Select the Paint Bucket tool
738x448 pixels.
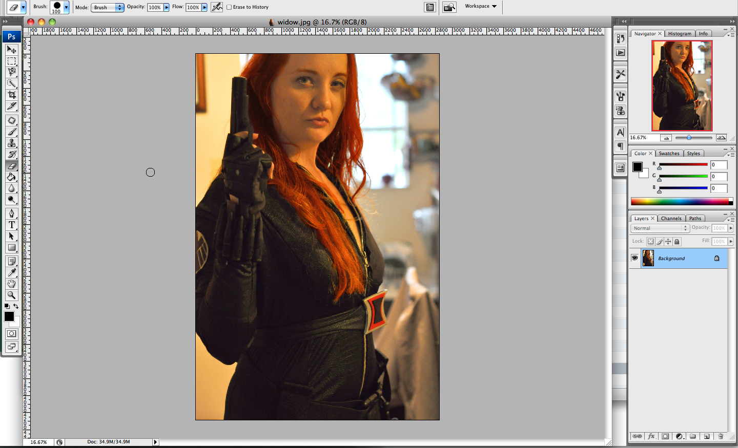[x=11, y=177]
